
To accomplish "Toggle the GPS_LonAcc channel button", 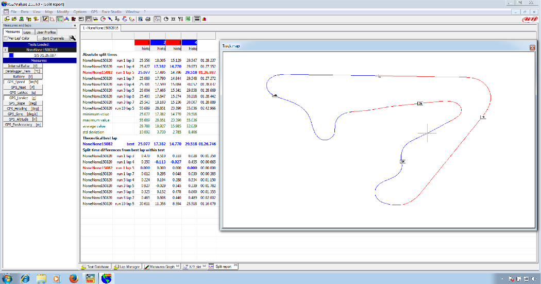I will pyautogui.click(x=23, y=98).
